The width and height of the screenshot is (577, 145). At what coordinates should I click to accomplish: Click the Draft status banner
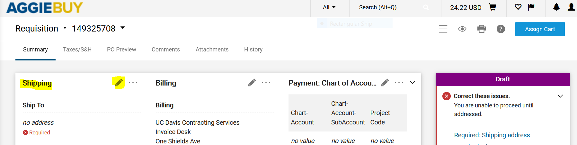[x=503, y=79]
